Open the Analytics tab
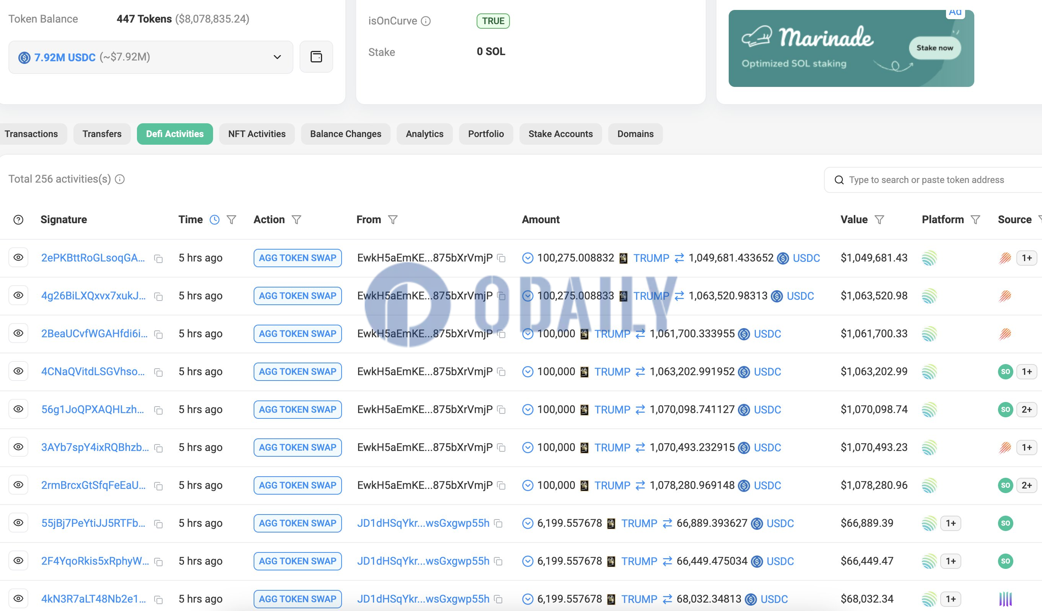1042x611 pixels. [x=425, y=134]
